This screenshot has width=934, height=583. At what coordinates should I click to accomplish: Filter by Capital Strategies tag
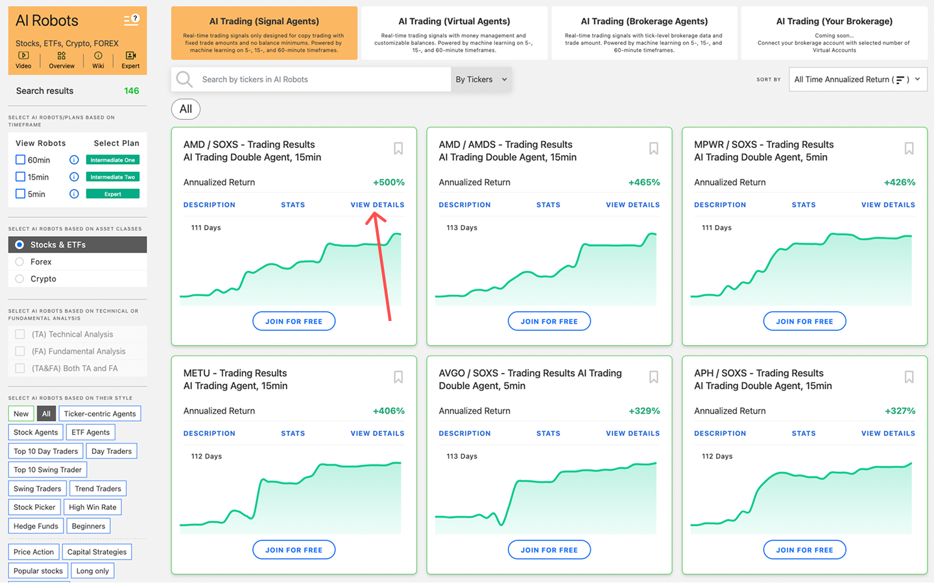point(97,552)
